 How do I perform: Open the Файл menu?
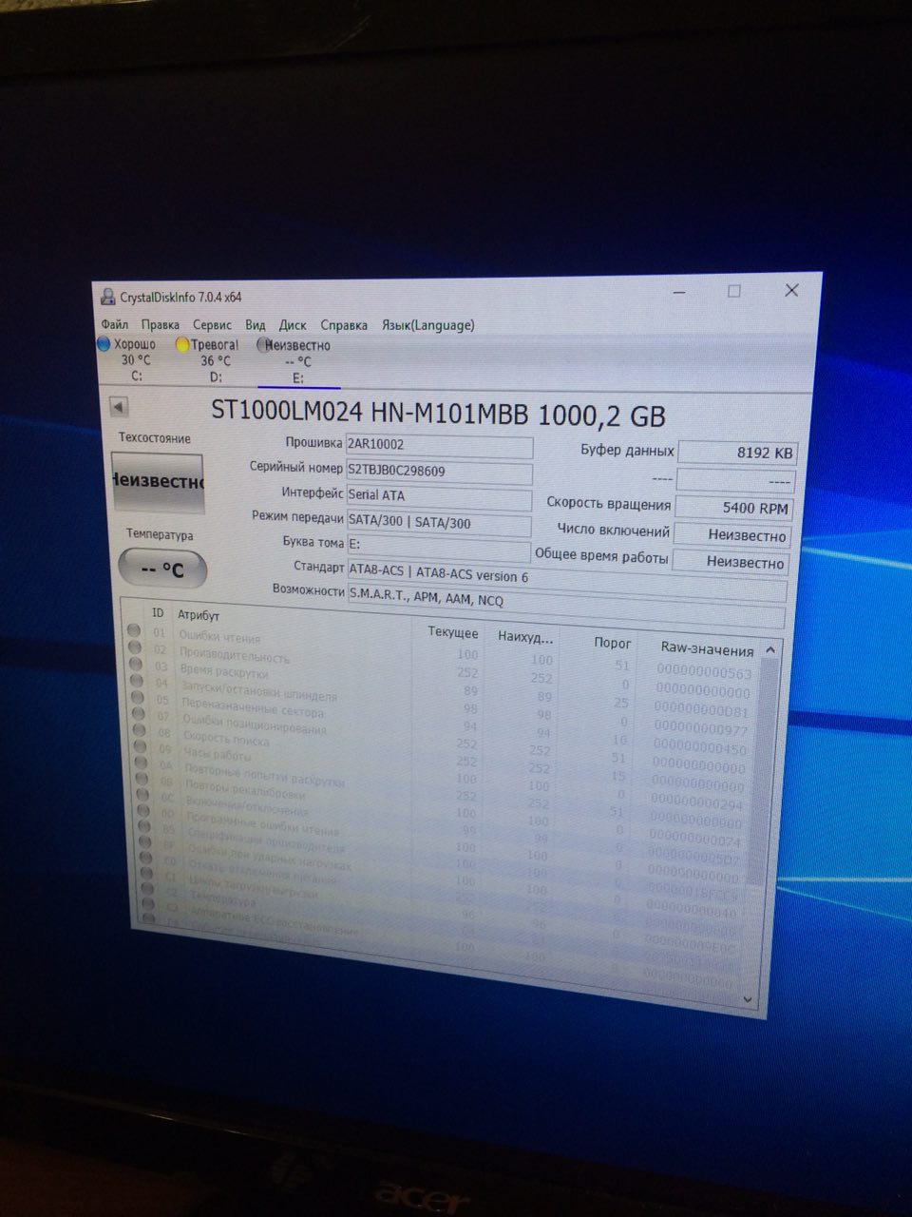pyautogui.click(x=114, y=324)
